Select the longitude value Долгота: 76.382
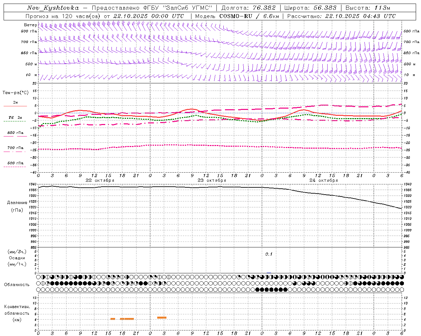 click(248, 8)
